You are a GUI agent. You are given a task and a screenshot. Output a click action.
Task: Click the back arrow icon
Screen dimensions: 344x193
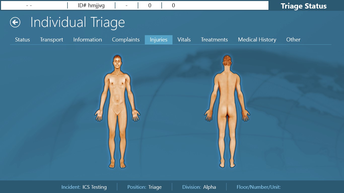(x=15, y=22)
